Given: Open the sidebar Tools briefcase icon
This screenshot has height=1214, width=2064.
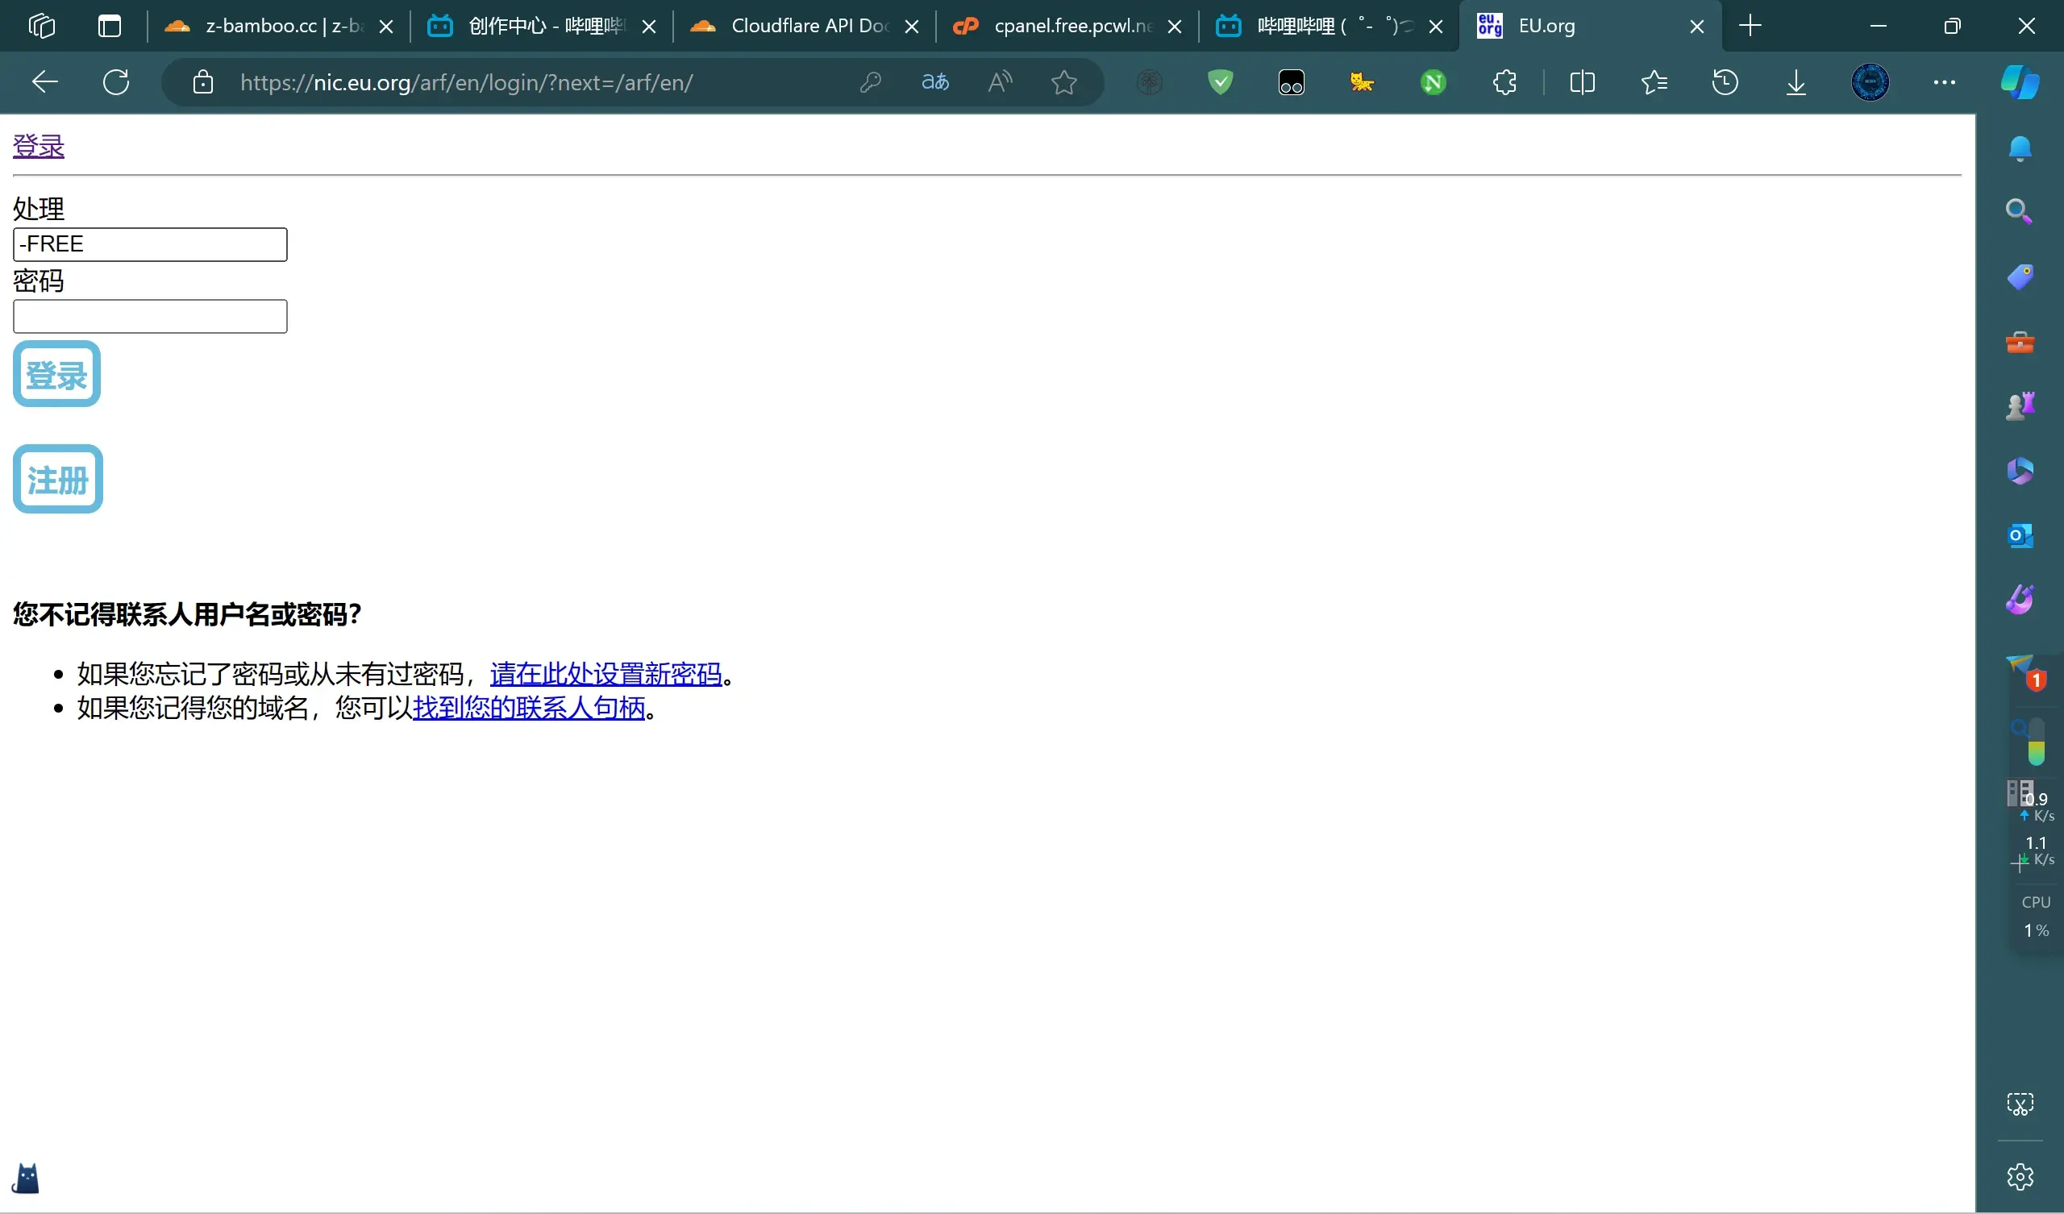Looking at the screenshot, I should click(2020, 342).
